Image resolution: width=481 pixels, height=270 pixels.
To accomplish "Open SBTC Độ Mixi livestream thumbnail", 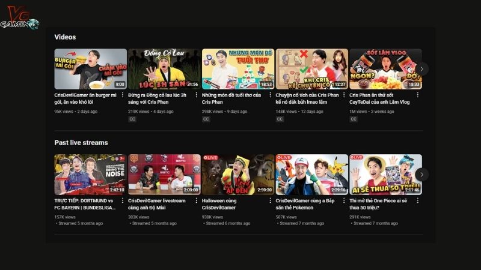I will 164,175.
